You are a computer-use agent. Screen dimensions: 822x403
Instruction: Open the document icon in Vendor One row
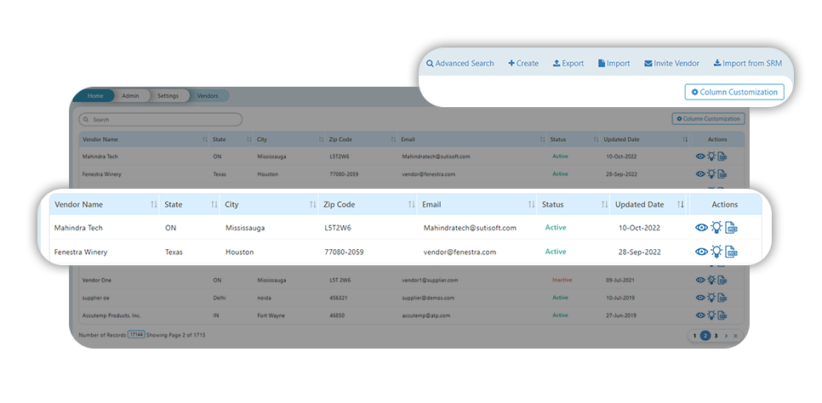(x=722, y=281)
